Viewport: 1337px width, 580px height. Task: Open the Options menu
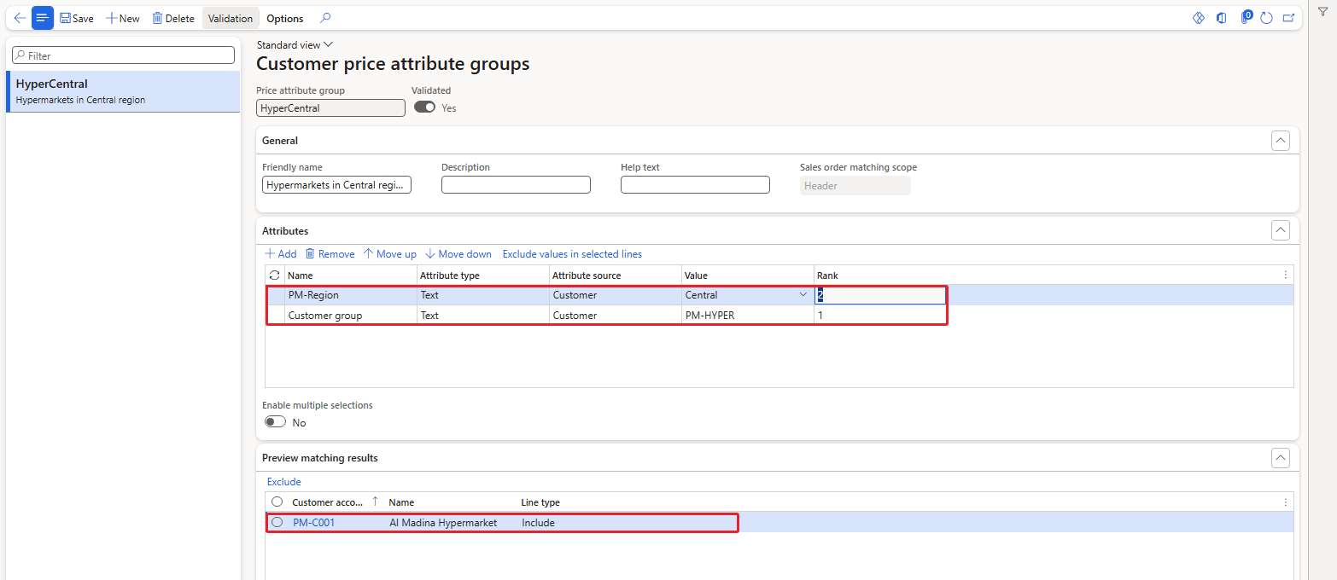(x=284, y=18)
